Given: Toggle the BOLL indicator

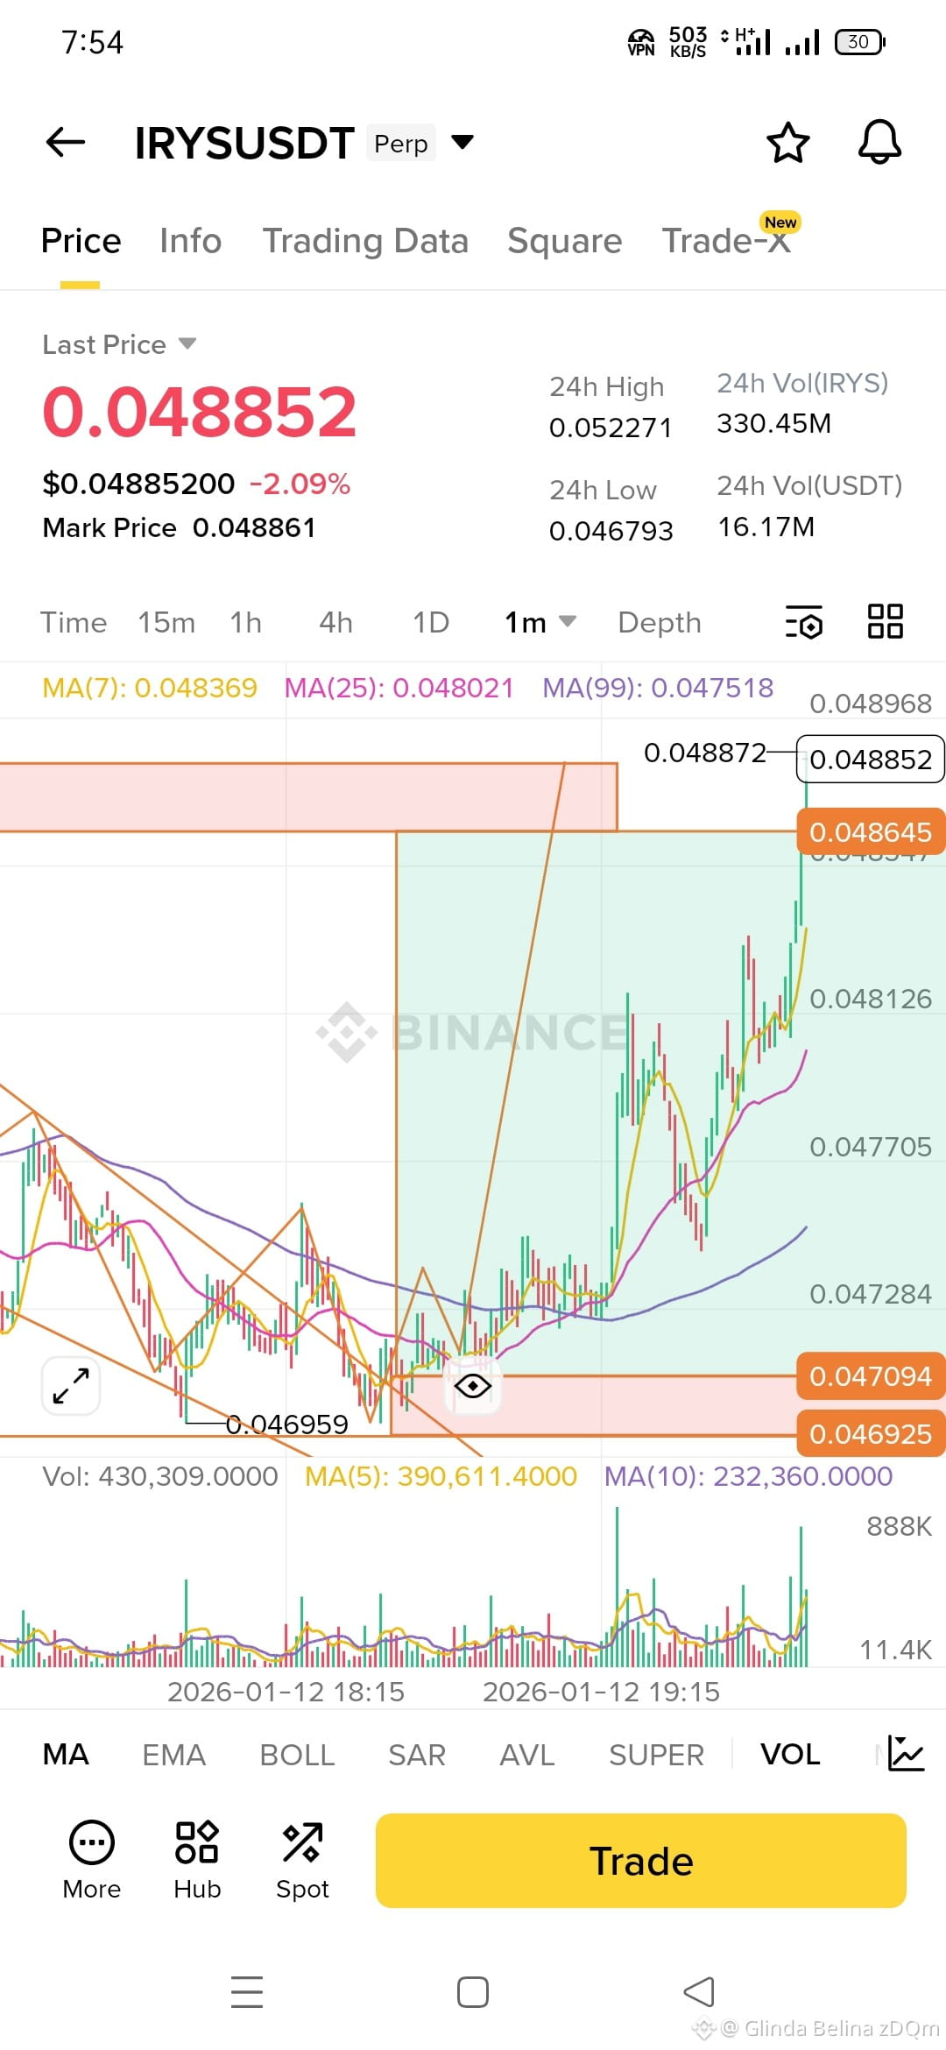Looking at the screenshot, I should 297,1755.
